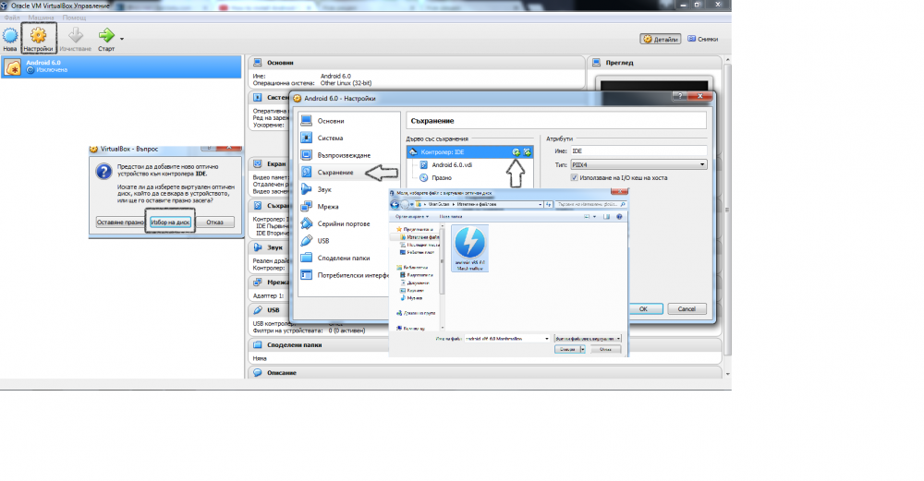Click Cancel in the settings dialog
This screenshot has width=924, height=481.
pos(687,309)
